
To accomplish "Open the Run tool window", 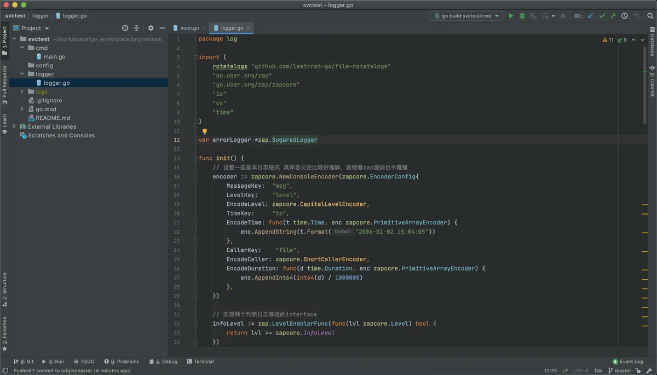I will point(53,361).
